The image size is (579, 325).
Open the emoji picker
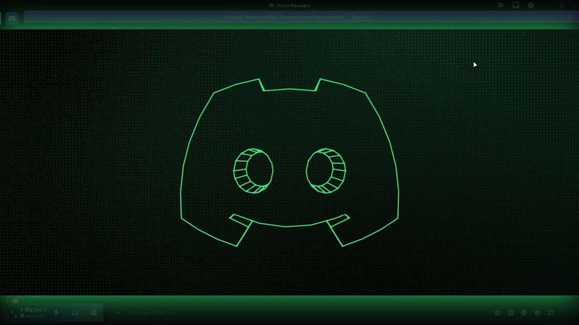tap(537, 312)
